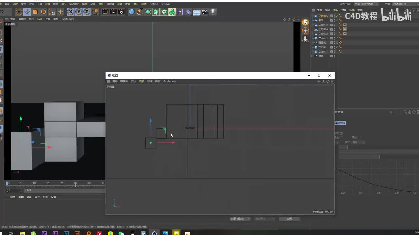The width and height of the screenshot is (419, 235).
Task: Open render settings clapperboard with gear
Action: click(x=121, y=12)
